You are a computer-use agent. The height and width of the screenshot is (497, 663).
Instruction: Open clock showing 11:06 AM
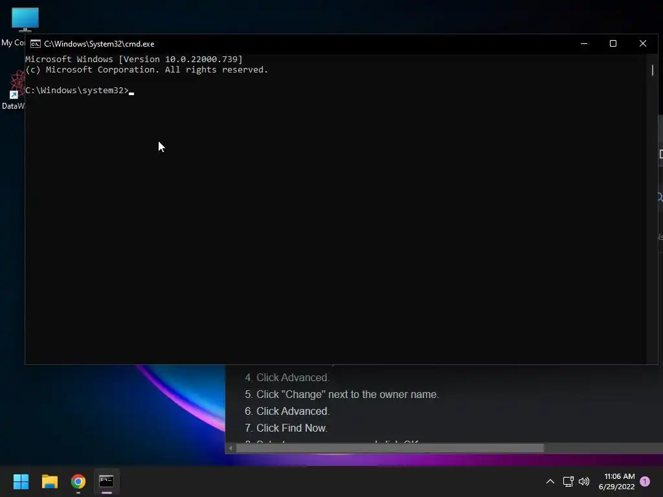(616, 481)
